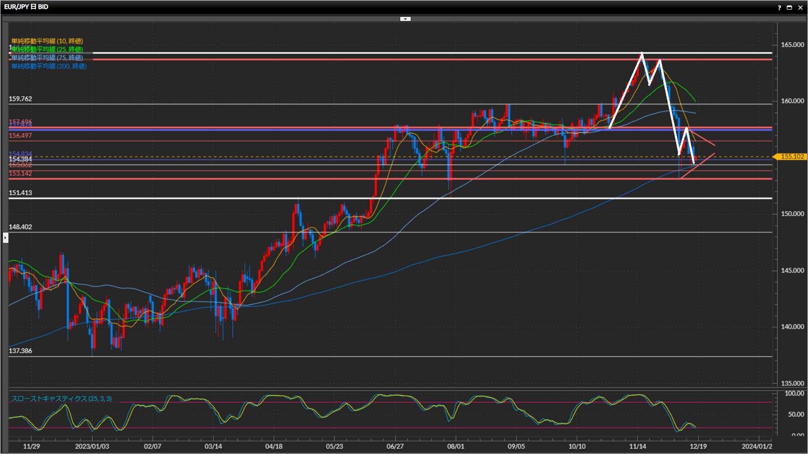This screenshot has height=454, width=808.
Task: Expand the top toolbar dropdown arrow
Action: (405, 19)
